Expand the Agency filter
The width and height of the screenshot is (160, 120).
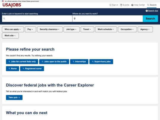point(145,29)
